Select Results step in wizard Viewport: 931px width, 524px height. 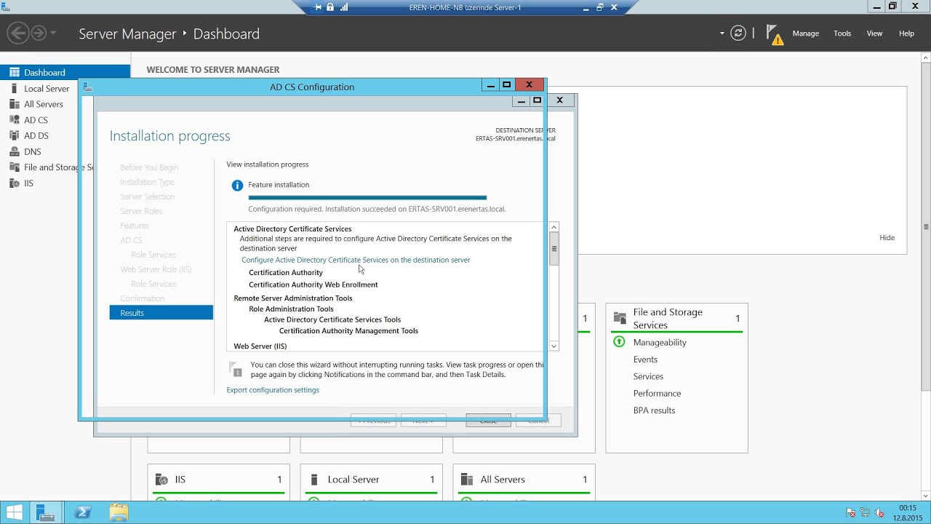coord(161,313)
